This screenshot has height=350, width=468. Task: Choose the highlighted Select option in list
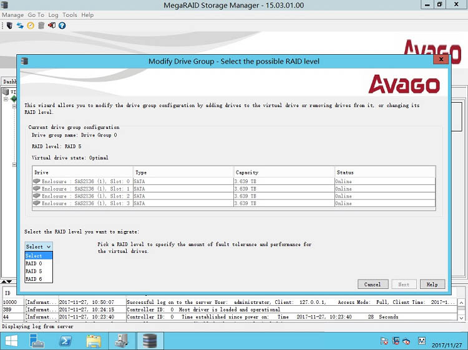[39, 255]
